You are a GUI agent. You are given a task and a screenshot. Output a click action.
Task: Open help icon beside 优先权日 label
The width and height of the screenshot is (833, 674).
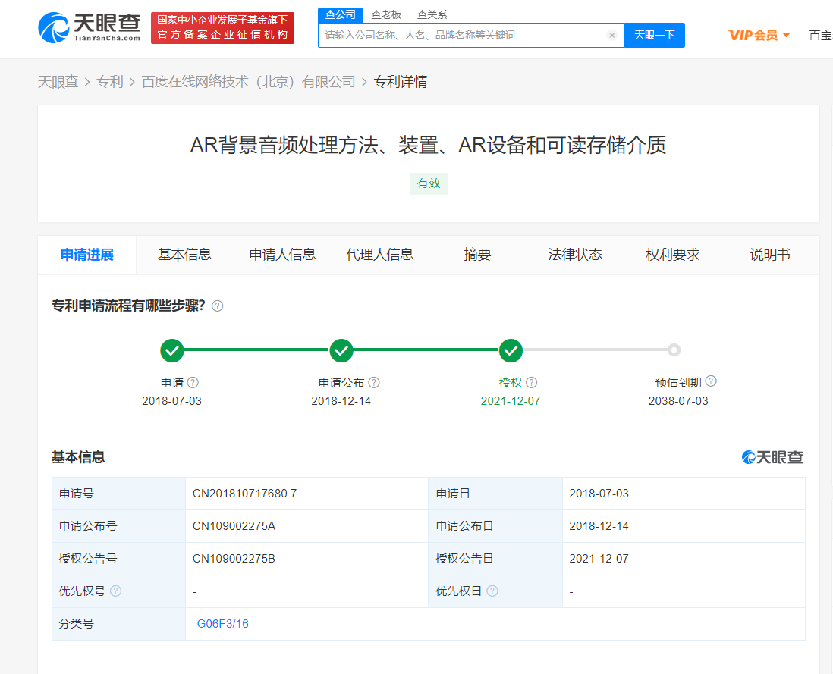[492, 591]
